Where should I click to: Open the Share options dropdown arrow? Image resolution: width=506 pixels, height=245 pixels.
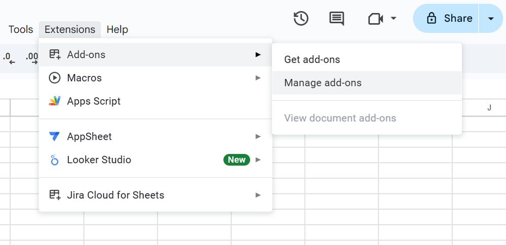click(x=491, y=18)
